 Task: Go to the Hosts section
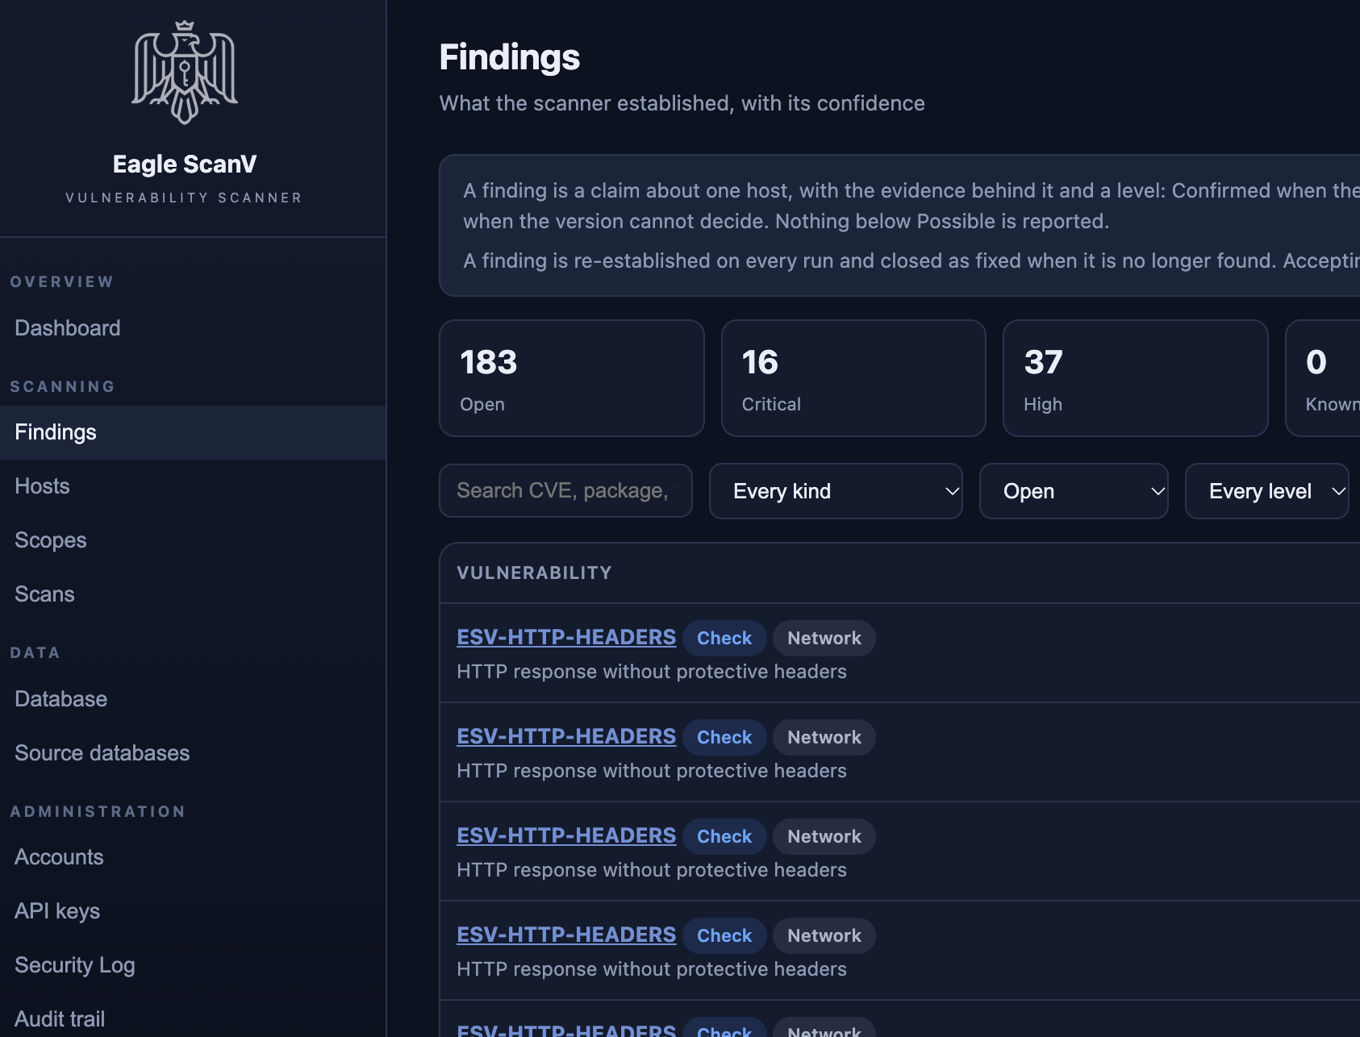point(193,486)
